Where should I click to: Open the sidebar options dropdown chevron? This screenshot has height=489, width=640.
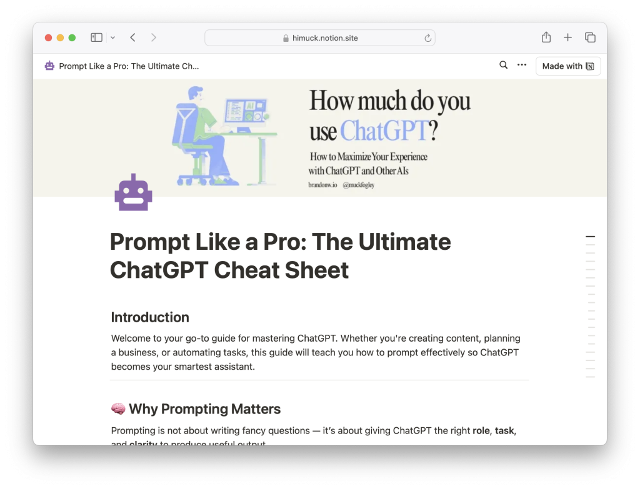point(112,37)
